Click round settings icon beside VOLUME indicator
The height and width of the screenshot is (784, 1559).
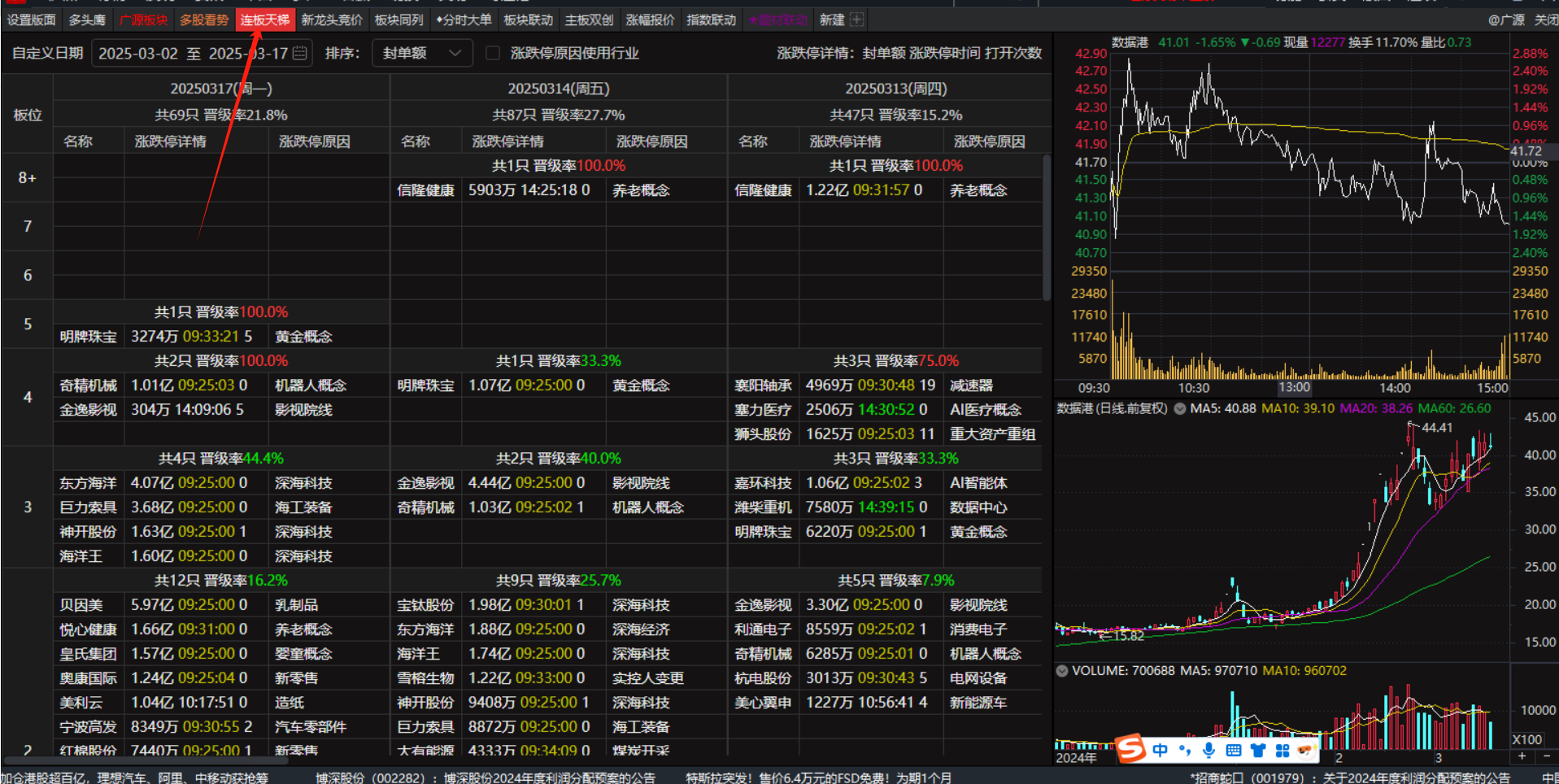coord(1061,671)
